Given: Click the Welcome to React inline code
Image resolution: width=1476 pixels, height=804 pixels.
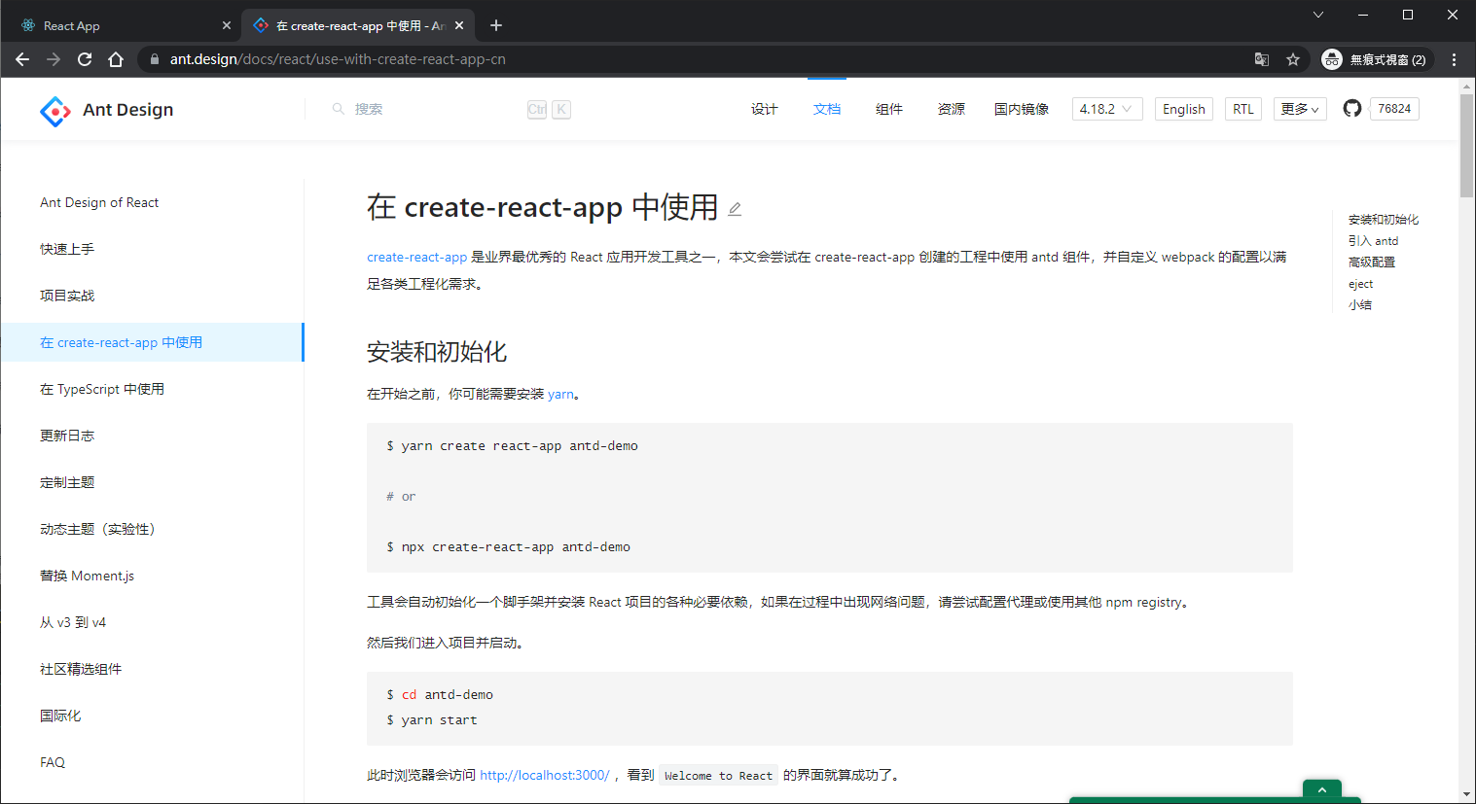Looking at the screenshot, I should [x=718, y=776].
